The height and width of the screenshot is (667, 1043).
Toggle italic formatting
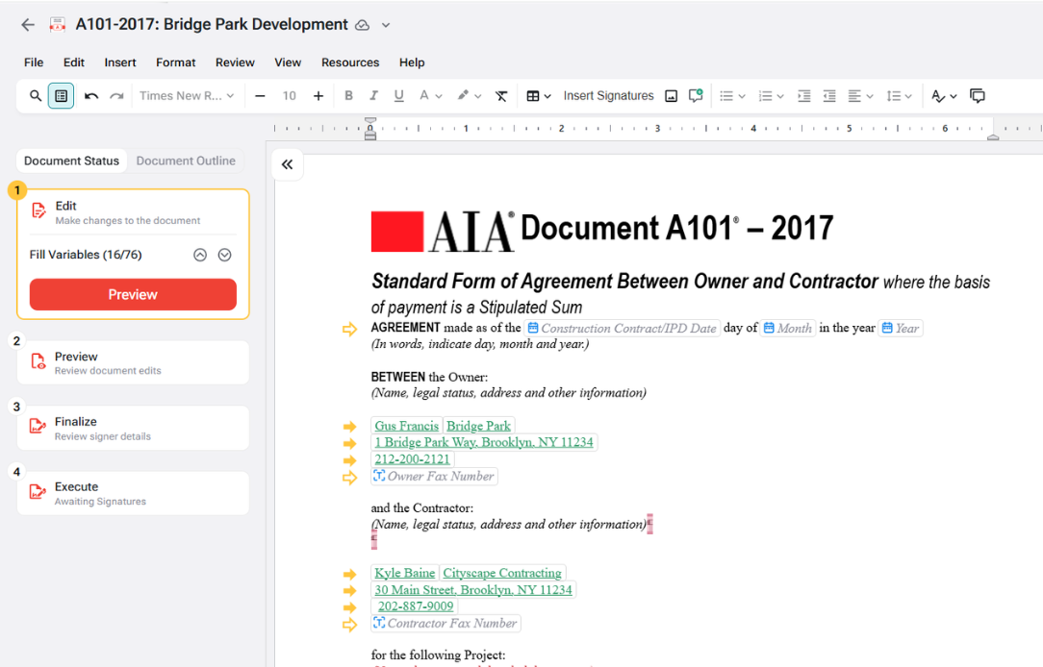374,96
